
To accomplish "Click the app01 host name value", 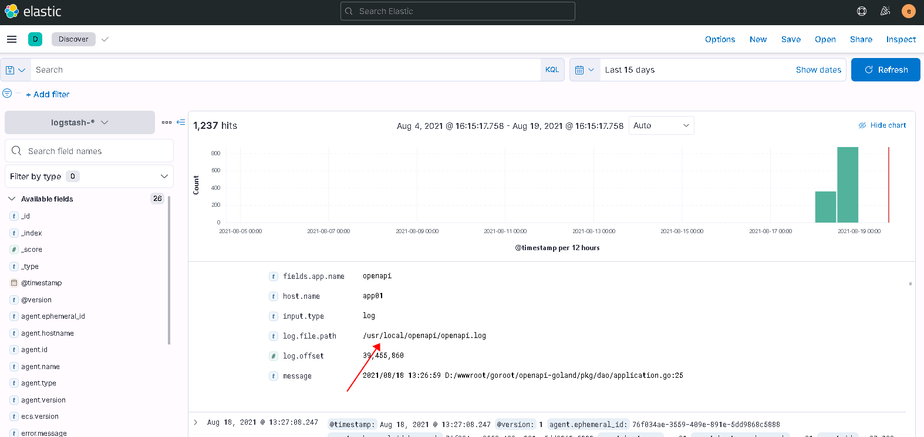I will pyautogui.click(x=373, y=296).
